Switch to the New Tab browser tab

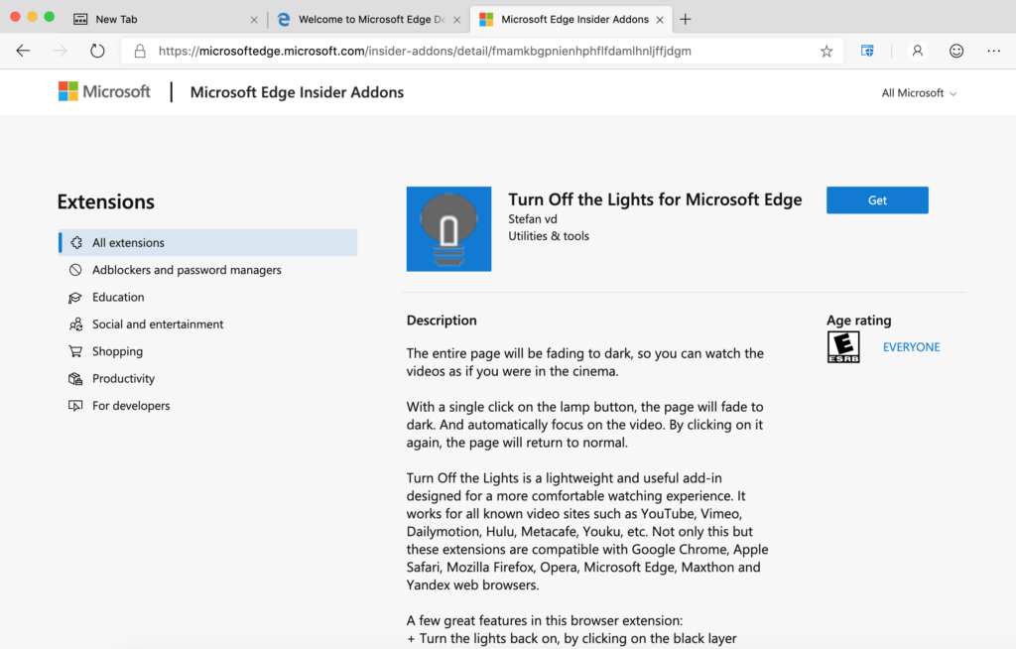pos(114,18)
